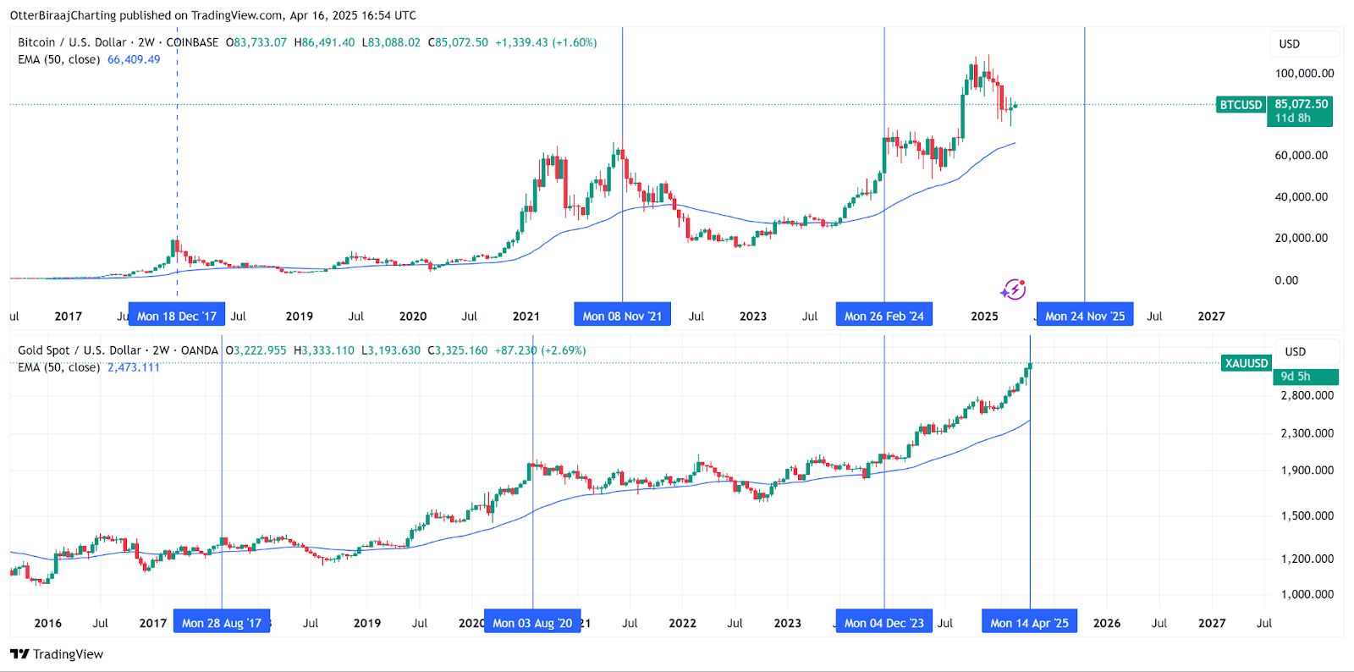Open the USD currency selector on Bitcoin chart
The width and height of the screenshot is (1354, 672).
pos(1289,44)
